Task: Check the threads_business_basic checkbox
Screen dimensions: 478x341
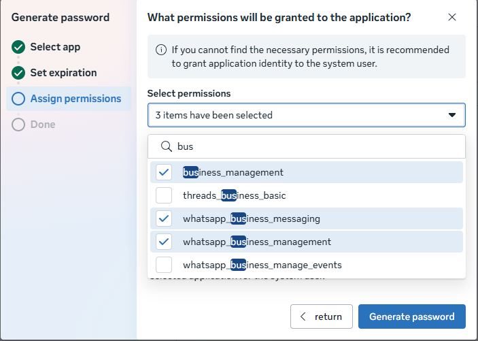Action: (x=164, y=195)
